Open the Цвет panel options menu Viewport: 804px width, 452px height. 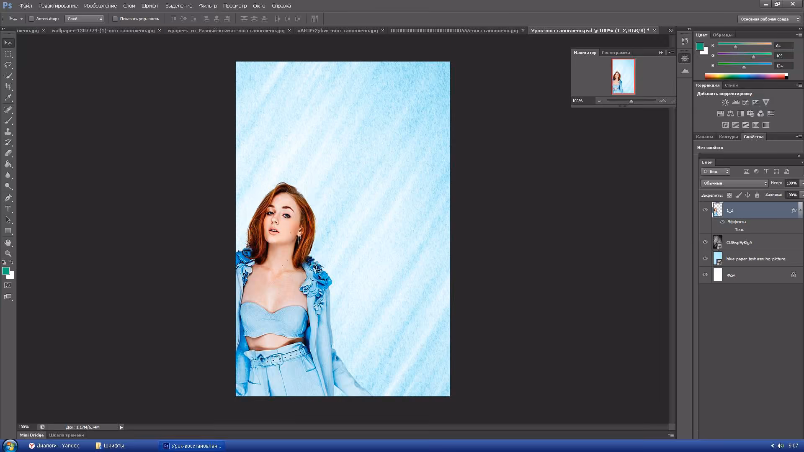[x=799, y=35]
